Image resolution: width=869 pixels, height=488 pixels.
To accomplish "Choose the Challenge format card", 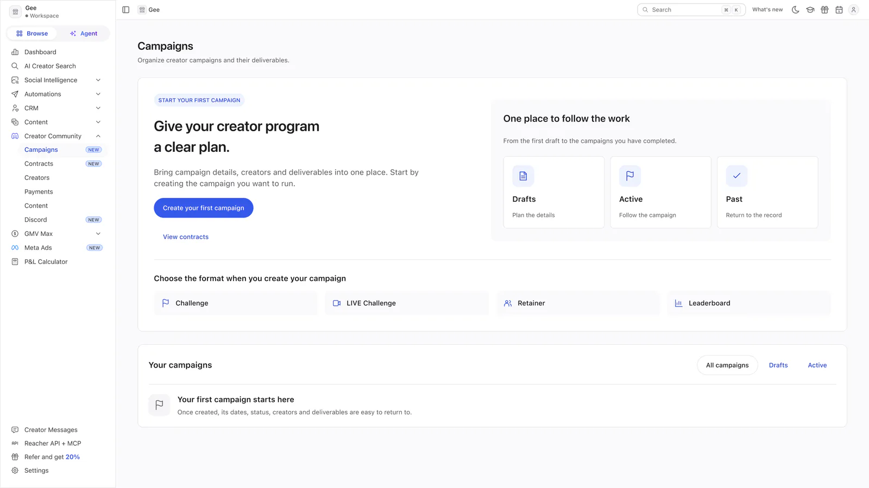I will [x=236, y=303].
